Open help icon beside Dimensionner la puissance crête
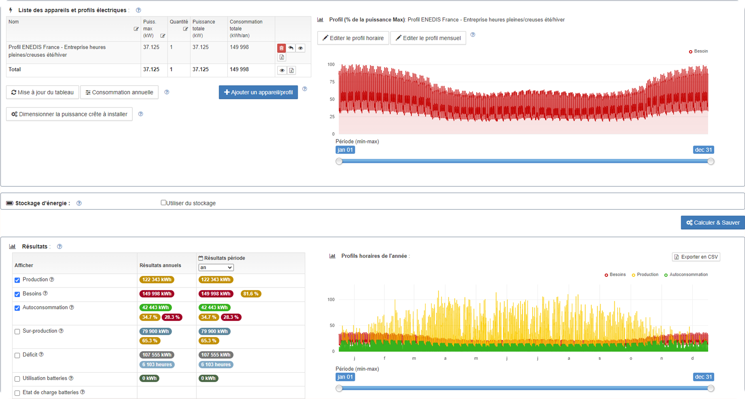 140,114
